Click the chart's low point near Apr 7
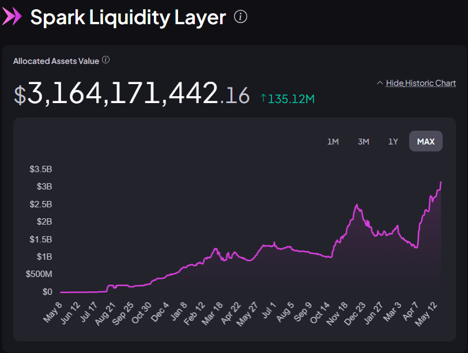468x353 pixels. 417,248
